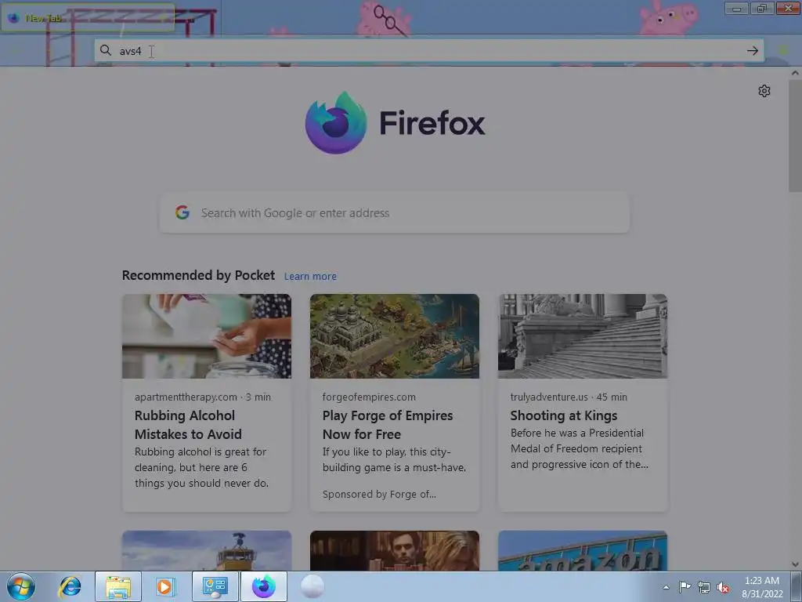Click the white round taskbar icon
802x602 pixels.
pos(312,586)
